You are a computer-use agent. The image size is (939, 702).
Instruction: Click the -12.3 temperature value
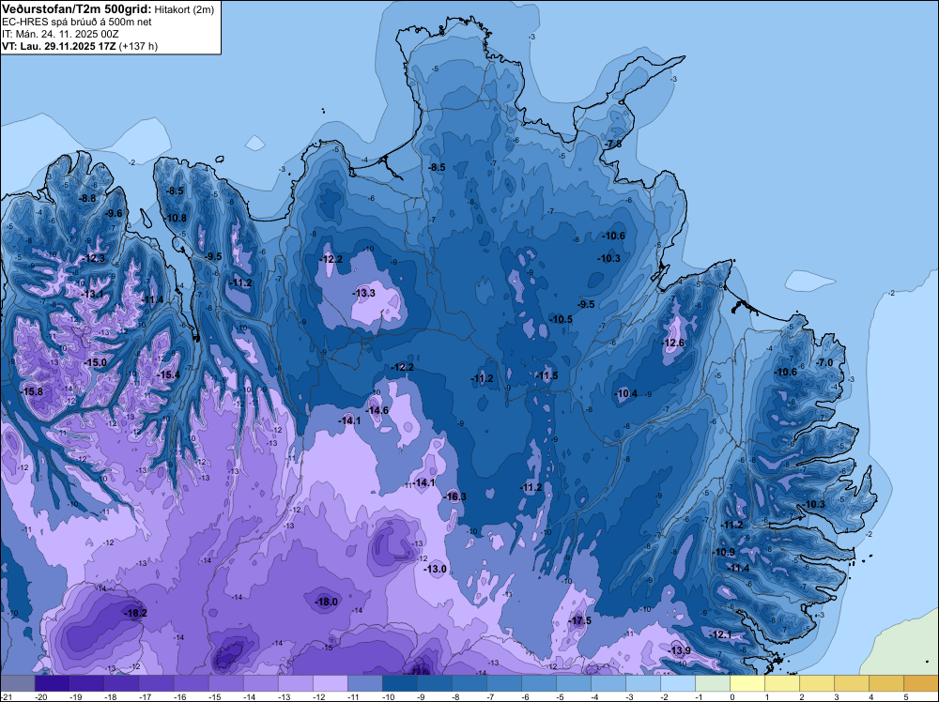[x=94, y=258]
